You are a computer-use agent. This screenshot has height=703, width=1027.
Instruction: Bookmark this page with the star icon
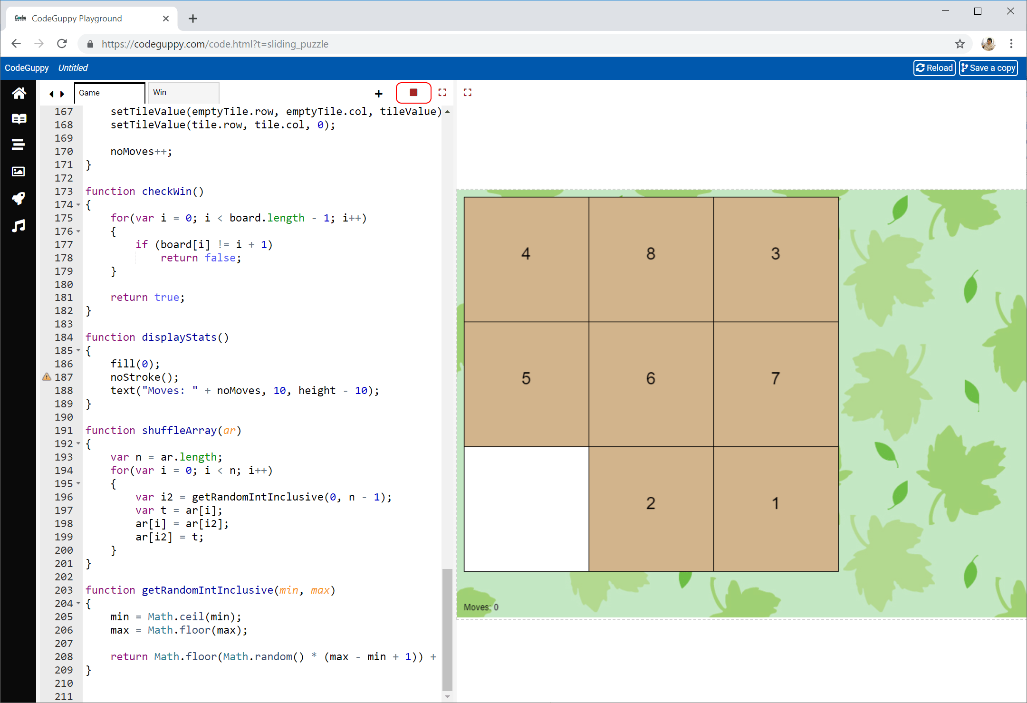(x=960, y=44)
